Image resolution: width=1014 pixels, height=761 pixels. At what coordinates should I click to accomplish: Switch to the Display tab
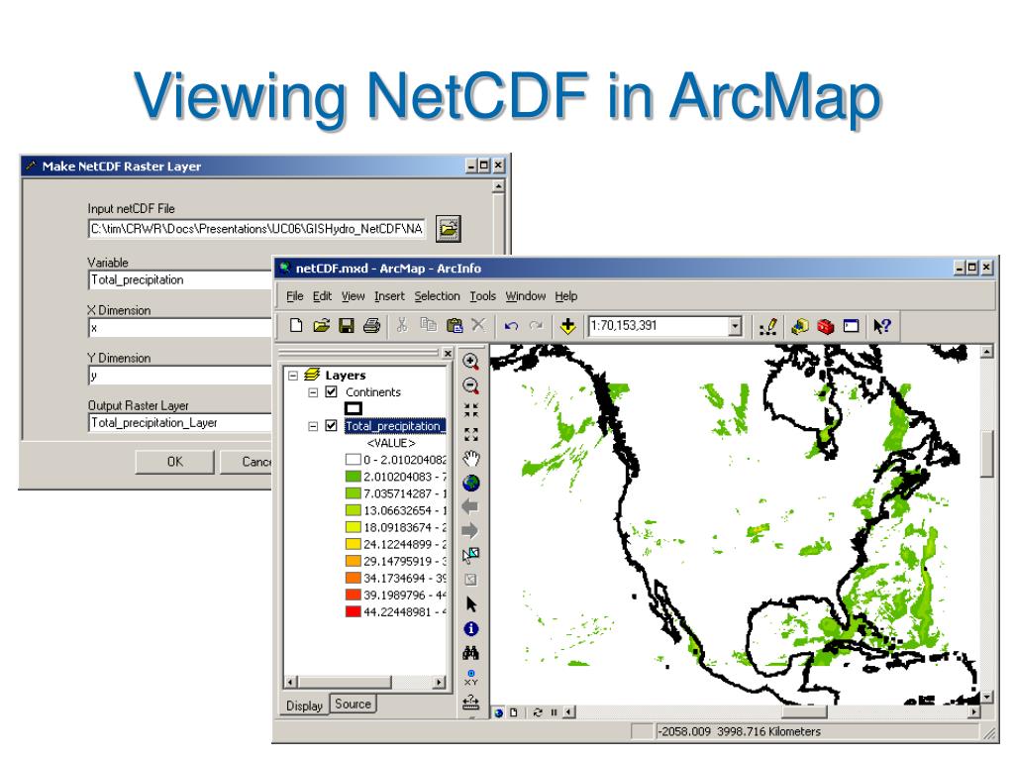(x=304, y=706)
